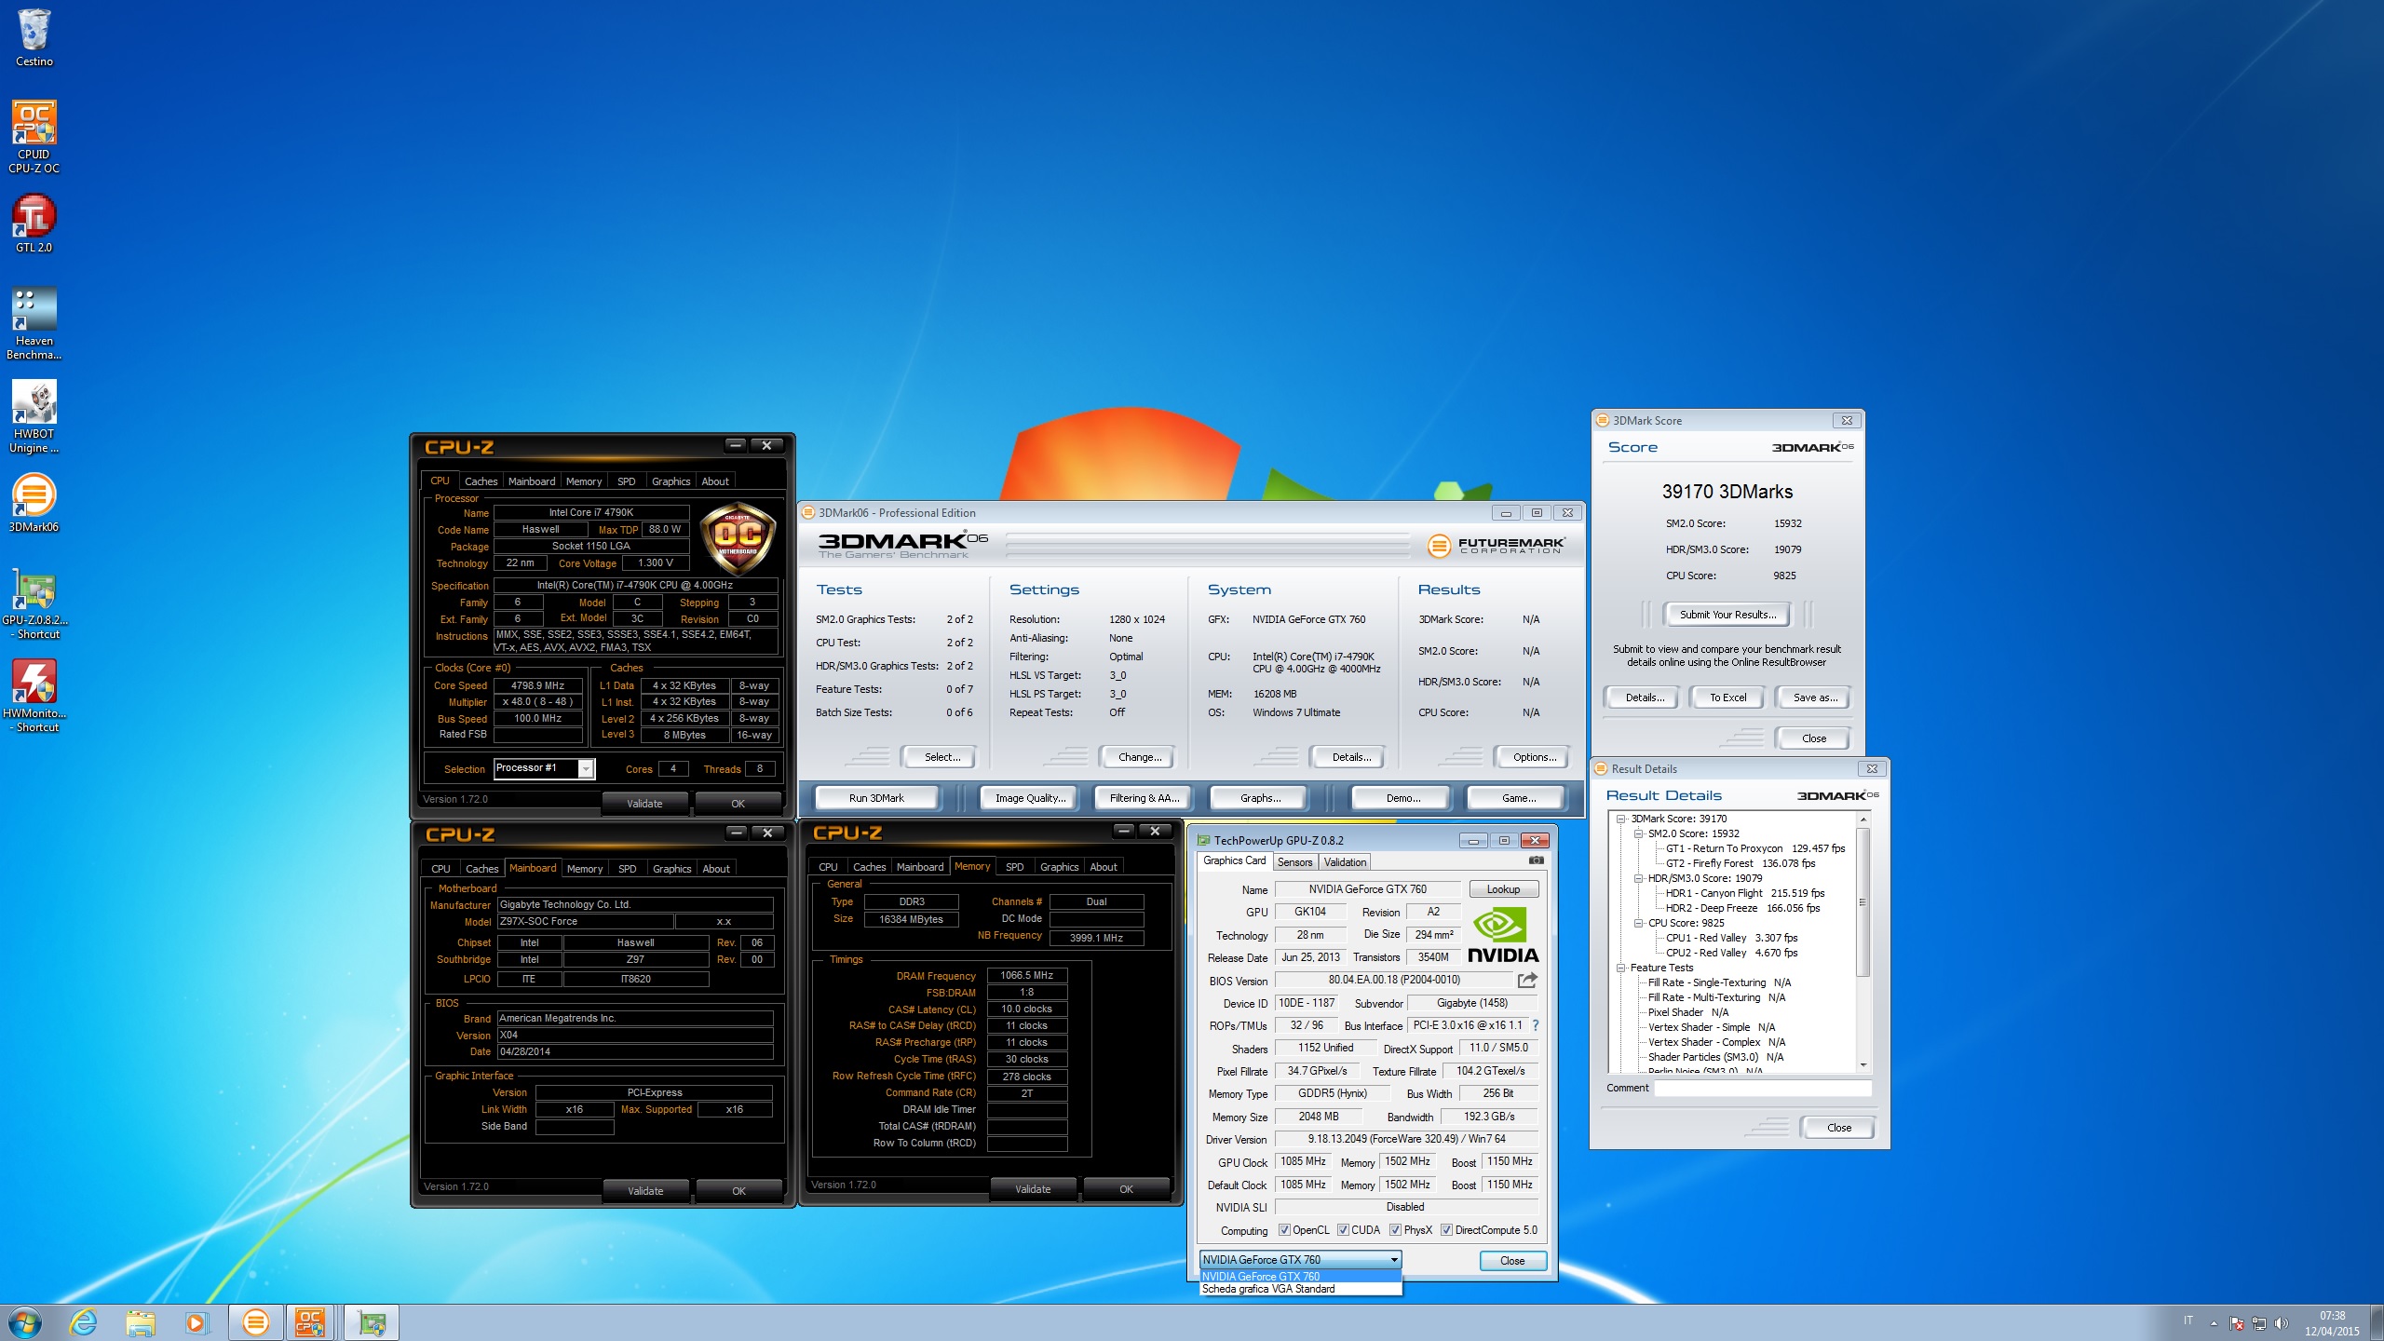Click Validate in CPU-Z Memory window

pos(1033,1189)
